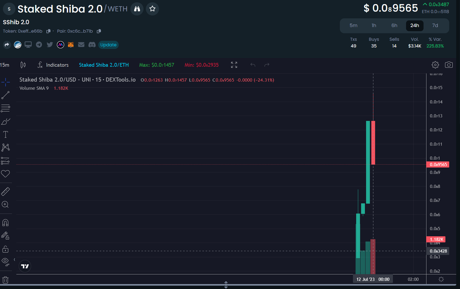Open price axis settings gear at bottom right
This screenshot has width=460, height=289.
pyautogui.click(x=441, y=279)
